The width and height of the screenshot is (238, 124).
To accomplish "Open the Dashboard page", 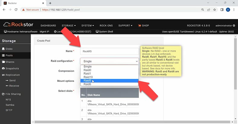I will tap(48, 26).
